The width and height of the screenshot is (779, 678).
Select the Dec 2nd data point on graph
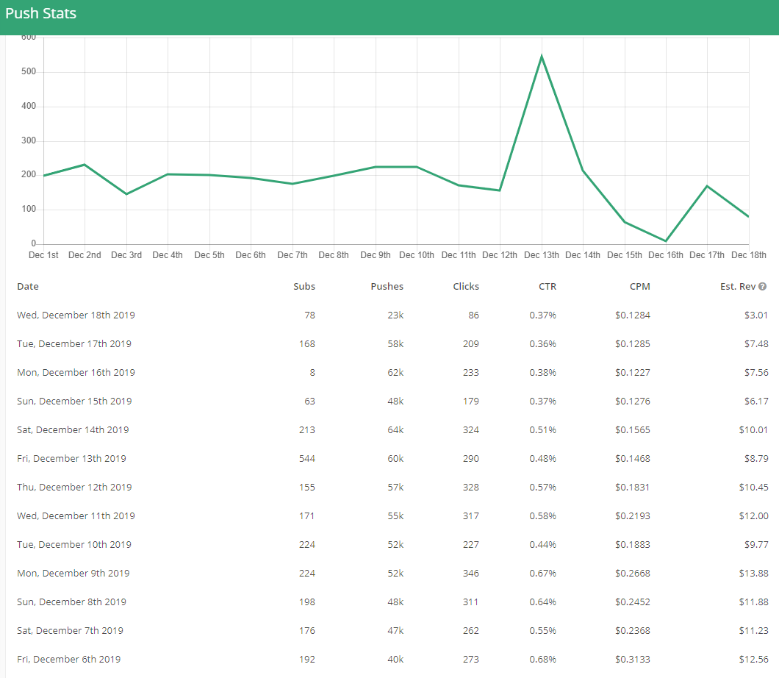click(x=85, y=165)
